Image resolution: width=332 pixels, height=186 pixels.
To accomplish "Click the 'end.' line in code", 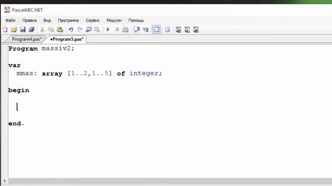I will pyautogui.click(x=16, y=123).
